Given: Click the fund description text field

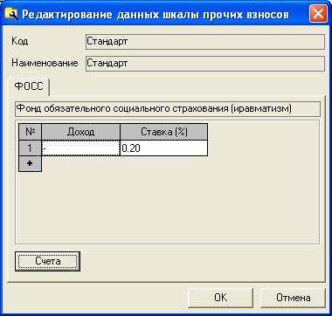Looking at the screenshot, I should [x=168, y=109].
